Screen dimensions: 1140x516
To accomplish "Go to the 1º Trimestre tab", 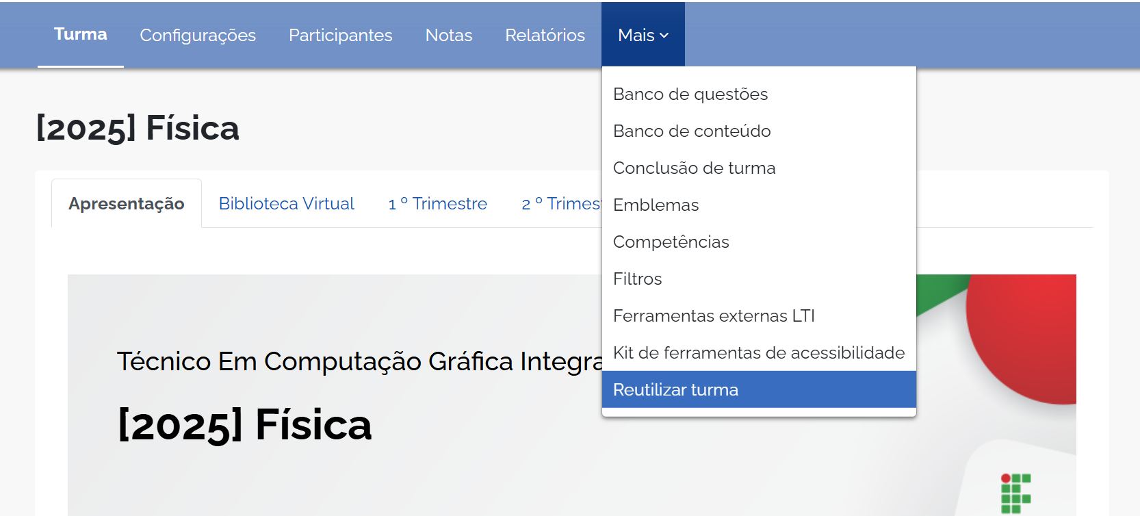I will click(x=437, y=203).
